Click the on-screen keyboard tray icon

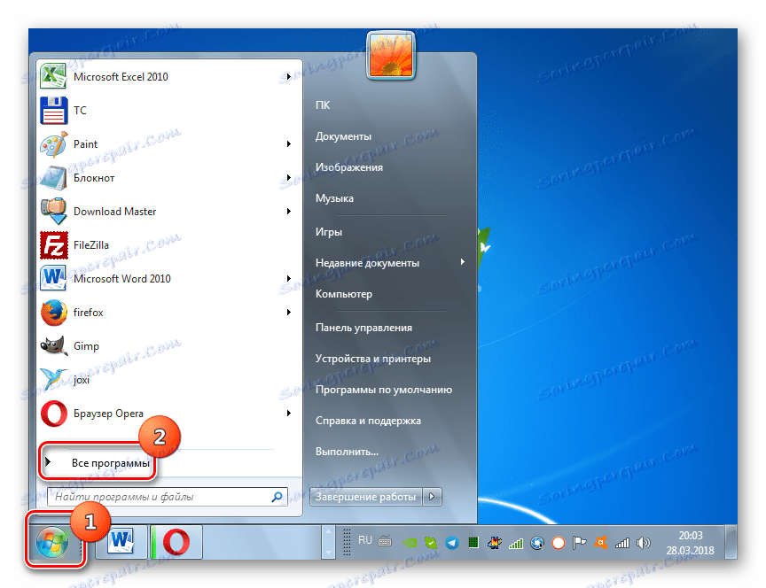pyautogui.click(x=385, y=542)
